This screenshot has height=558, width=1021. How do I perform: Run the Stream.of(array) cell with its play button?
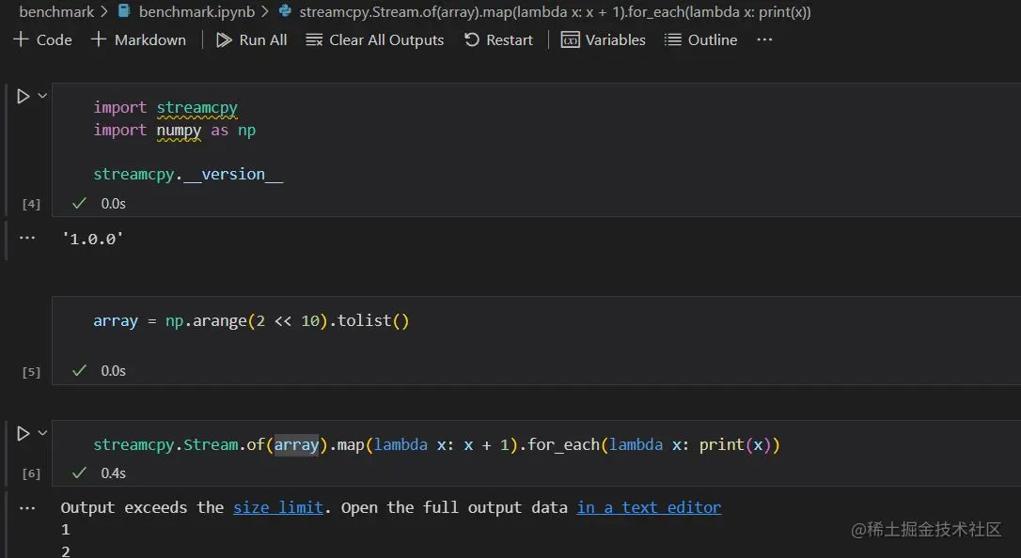pyautogui.click(x=23, y=433)
